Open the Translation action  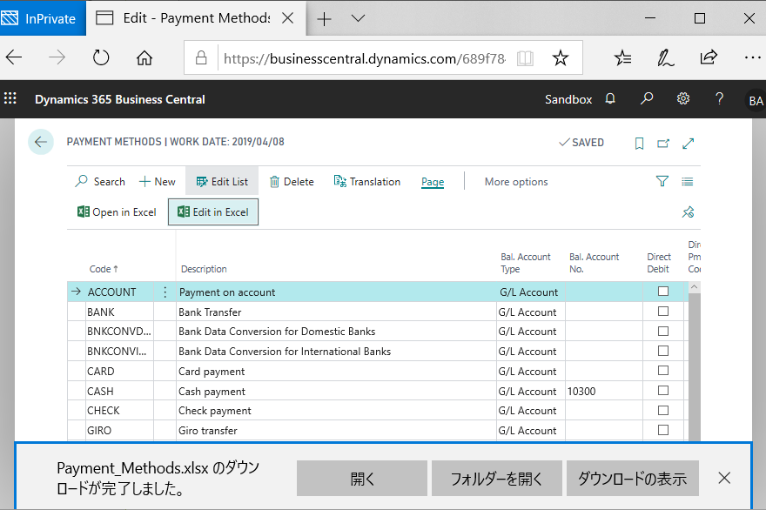(x=366, y=182)
